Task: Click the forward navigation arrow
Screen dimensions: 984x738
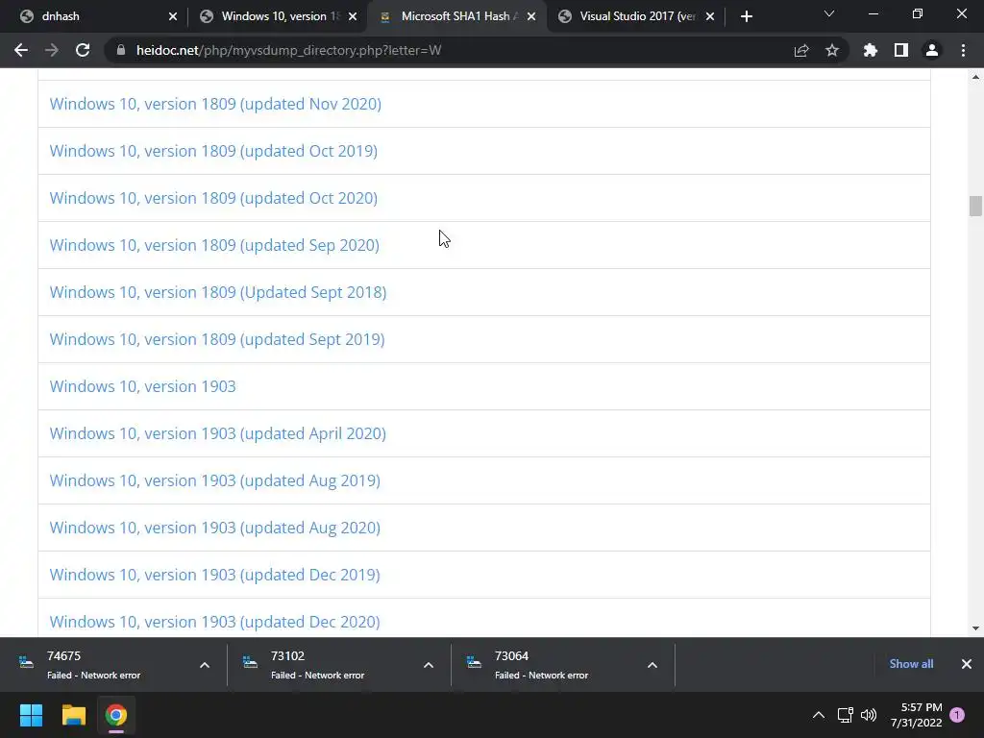Action: click(52, 50)
